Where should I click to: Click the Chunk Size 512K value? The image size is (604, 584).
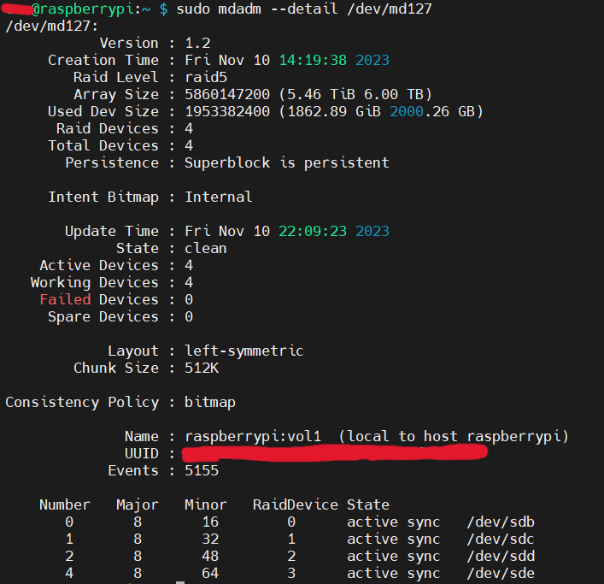202,368
